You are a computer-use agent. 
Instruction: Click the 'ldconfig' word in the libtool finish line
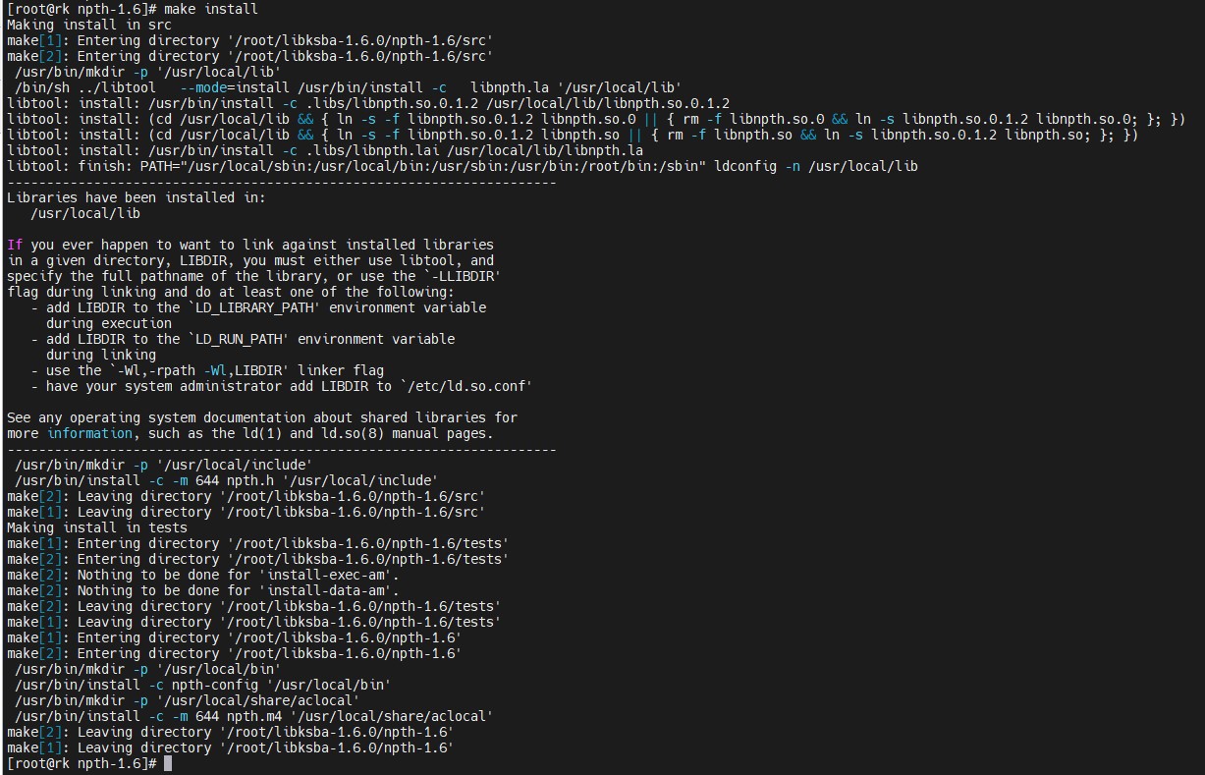pos(745,166)
